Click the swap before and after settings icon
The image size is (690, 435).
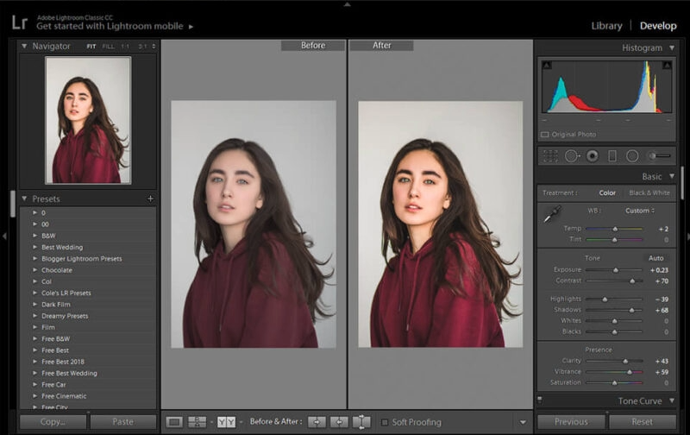click(x=361, y=422)
